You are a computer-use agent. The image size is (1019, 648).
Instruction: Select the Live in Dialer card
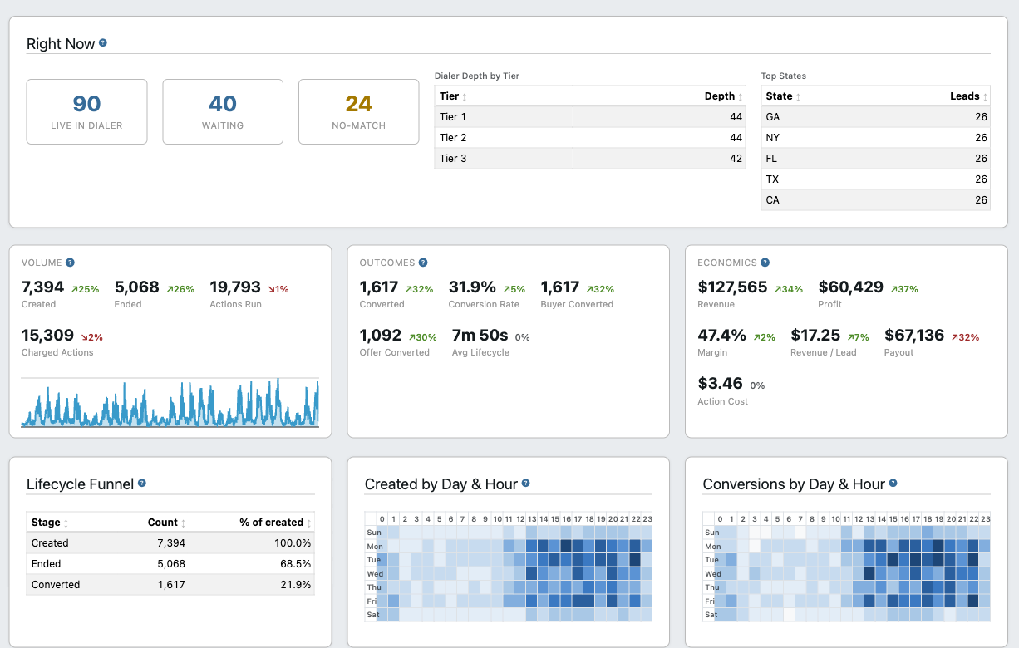(87, 112)
